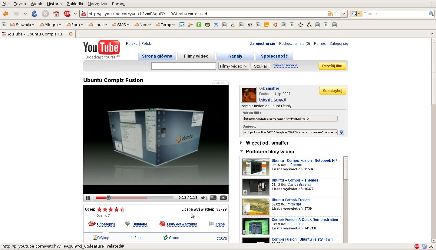Open the zaawansowane advanced search link
The width and height of the screenshot is (436, 250).
coord(285,65)
